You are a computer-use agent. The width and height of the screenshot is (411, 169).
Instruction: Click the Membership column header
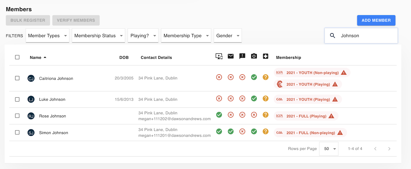pos(288,58)
